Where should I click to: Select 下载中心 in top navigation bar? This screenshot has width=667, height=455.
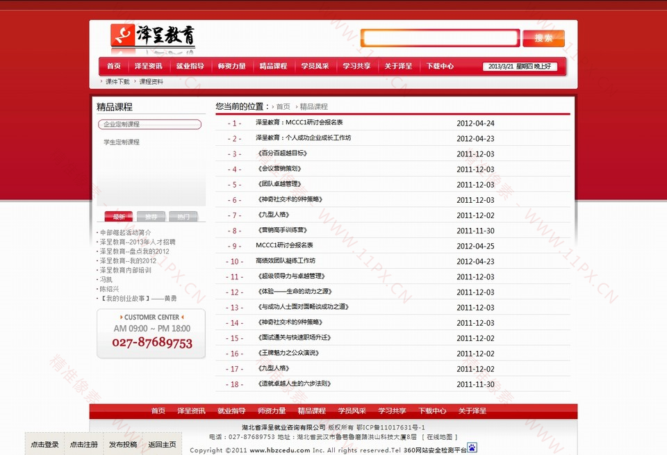[x=440, y=67]
